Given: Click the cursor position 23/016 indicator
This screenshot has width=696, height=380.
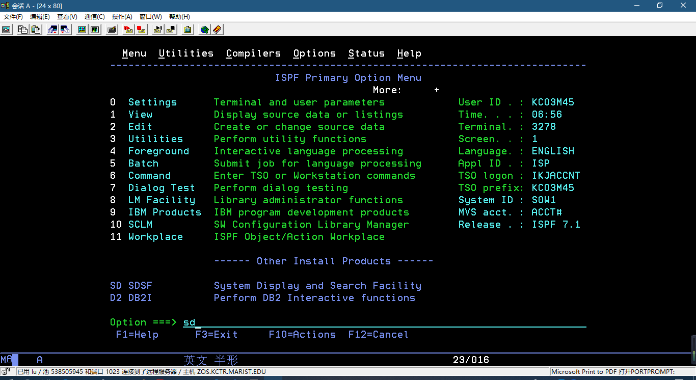Looking at the screenshot, I should click(471, 360).
